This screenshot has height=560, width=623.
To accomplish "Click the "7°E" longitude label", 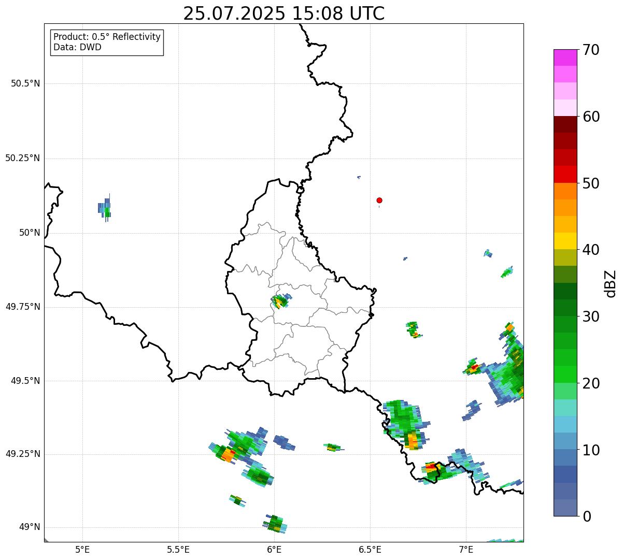I will pyautogui.click(x=466, y=550).
